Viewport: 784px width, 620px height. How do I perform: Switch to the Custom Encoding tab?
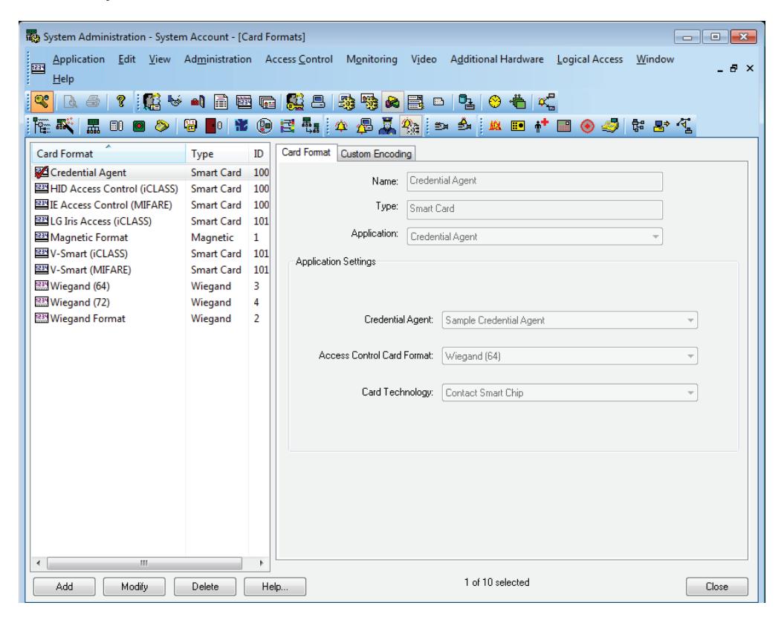[x=376, y=154]
